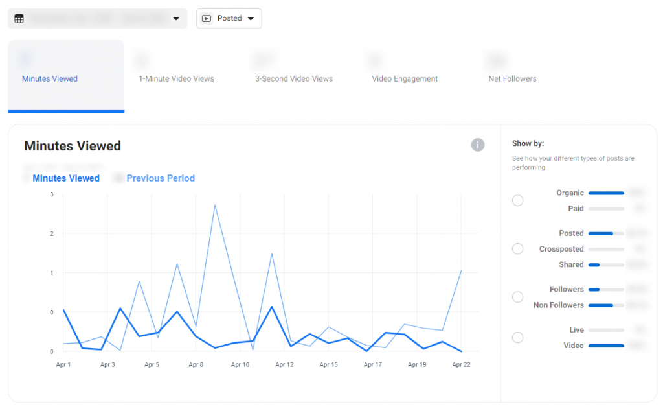663x411 pixels.
Task: Open the calendar date range icon
Action: pos(19,19)
